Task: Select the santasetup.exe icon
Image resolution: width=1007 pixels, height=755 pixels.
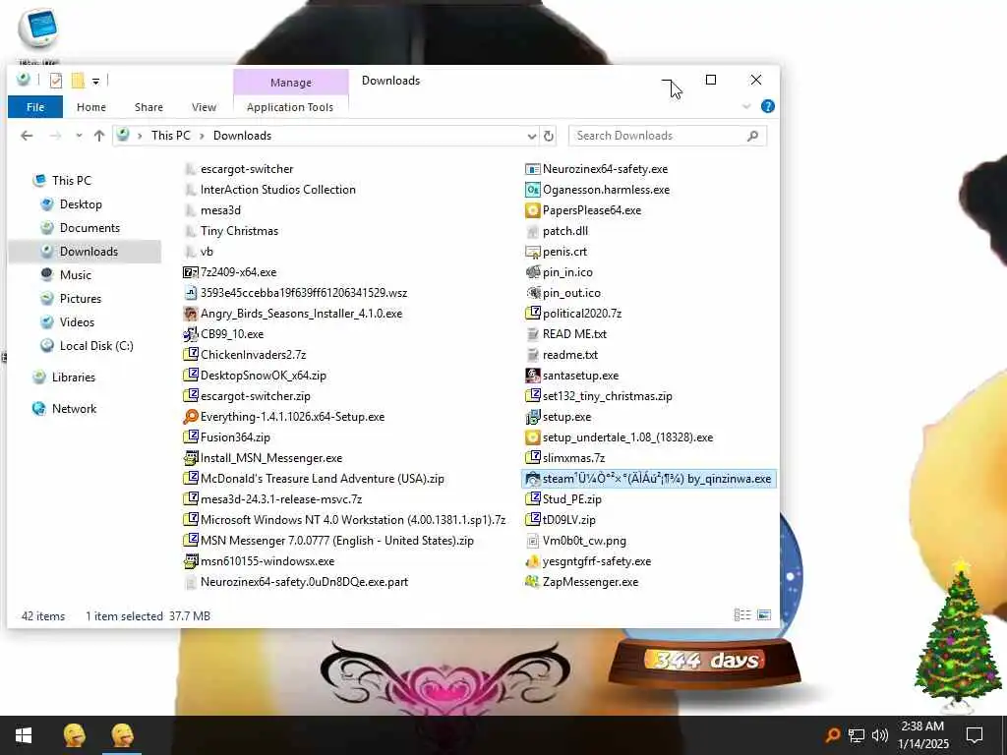Action: [x=532, y=375]
